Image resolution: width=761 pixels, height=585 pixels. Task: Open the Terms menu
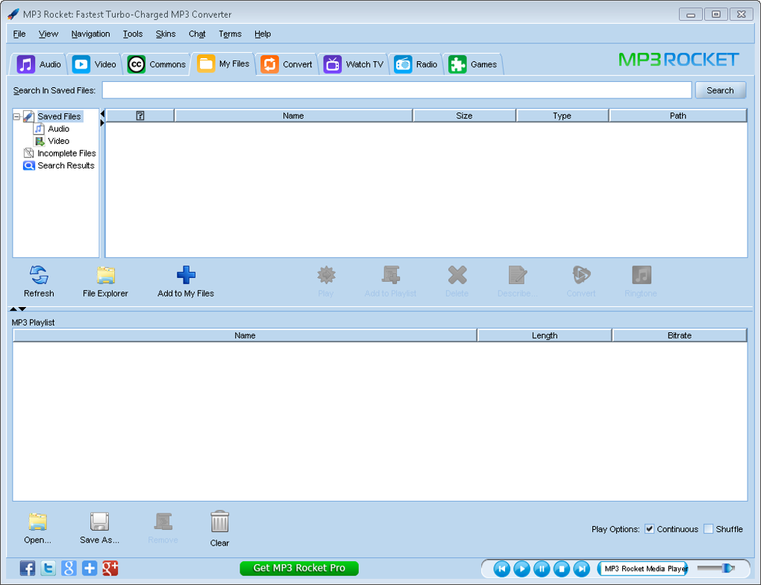[230, 34]
